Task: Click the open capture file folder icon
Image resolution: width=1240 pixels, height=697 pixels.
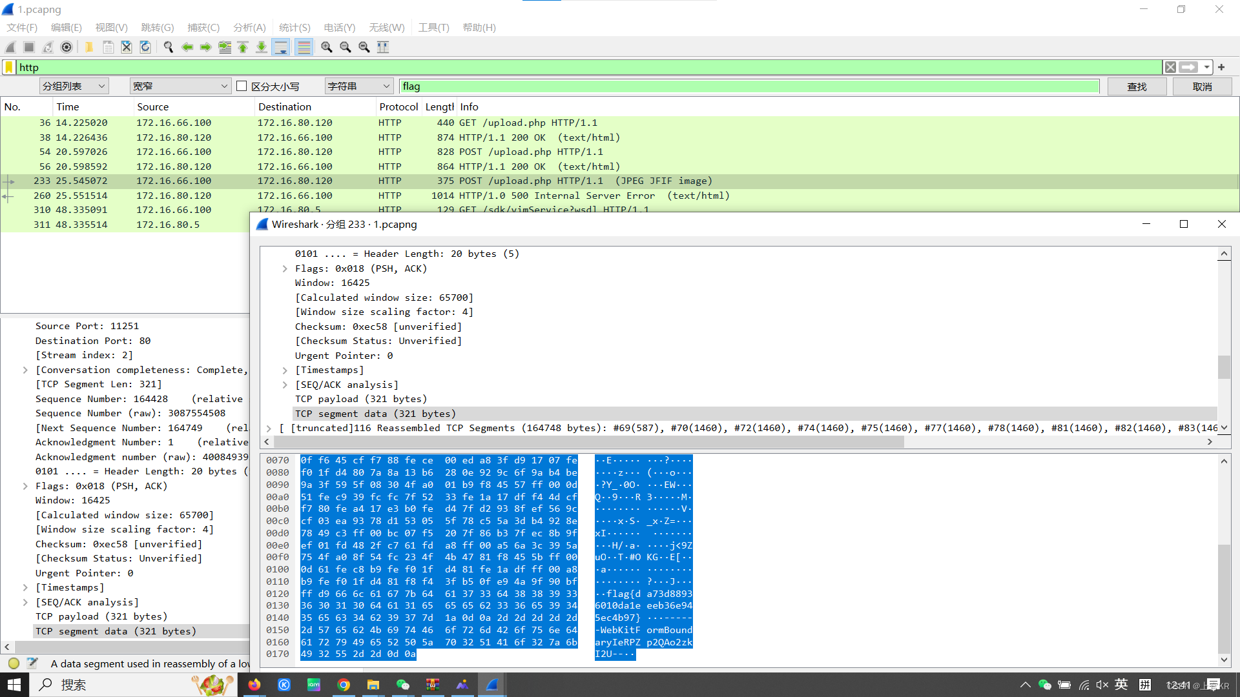Action: [89, 47]
